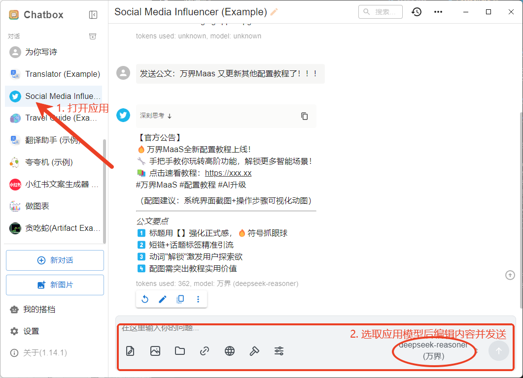
Task: Open conversation settings sliders icon
Action: tap(279, 351)
